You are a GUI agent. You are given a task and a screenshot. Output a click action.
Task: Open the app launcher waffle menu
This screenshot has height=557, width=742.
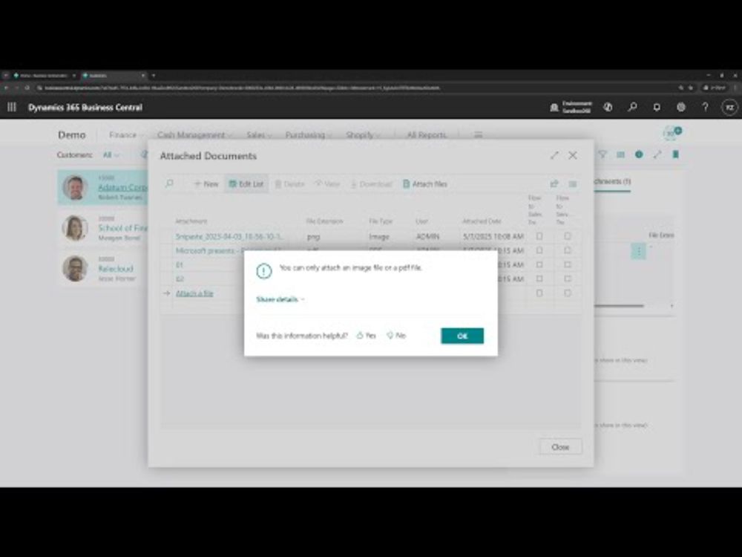(x=12, y=107)
